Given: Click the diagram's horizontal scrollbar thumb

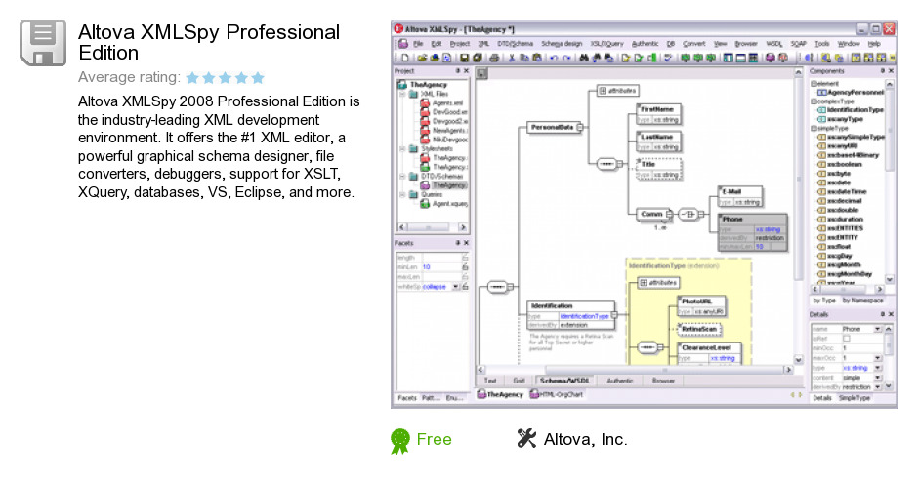Looking at the screenshot, I should click(x=664, y=369).
